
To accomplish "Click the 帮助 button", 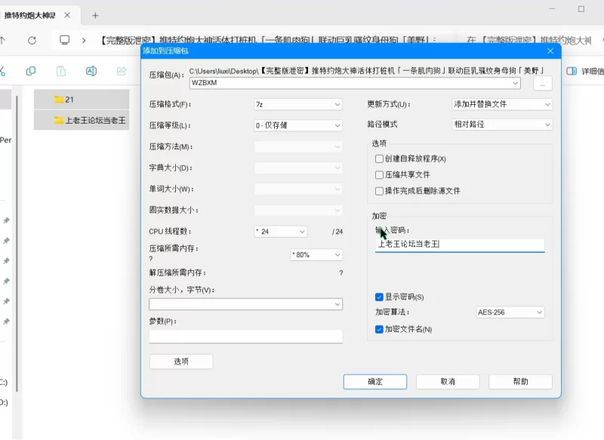I will 520,381.
